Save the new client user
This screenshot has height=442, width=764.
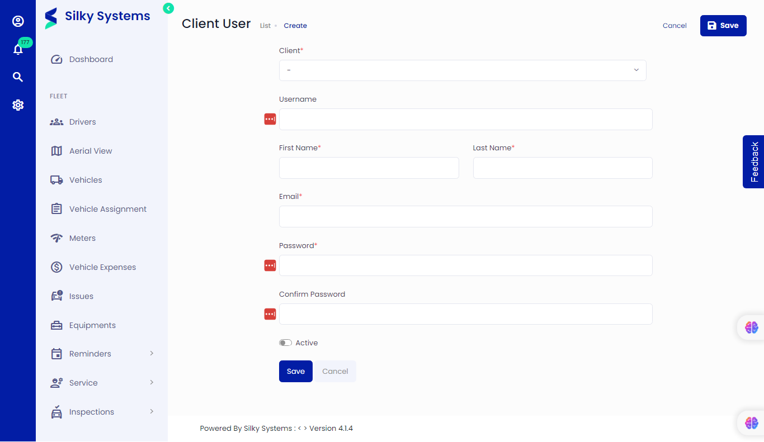(723, 25)
